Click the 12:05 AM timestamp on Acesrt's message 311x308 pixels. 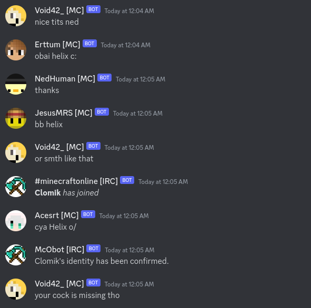[124, 216]
